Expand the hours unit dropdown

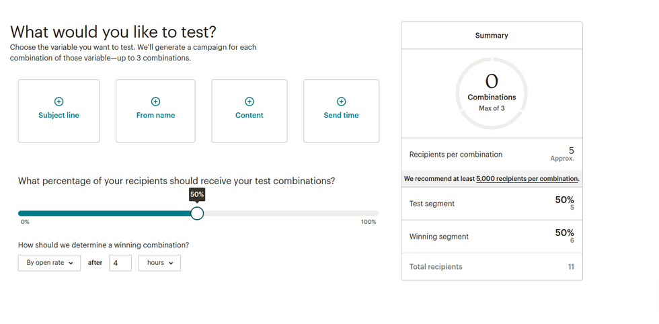(x=159, y=263)
